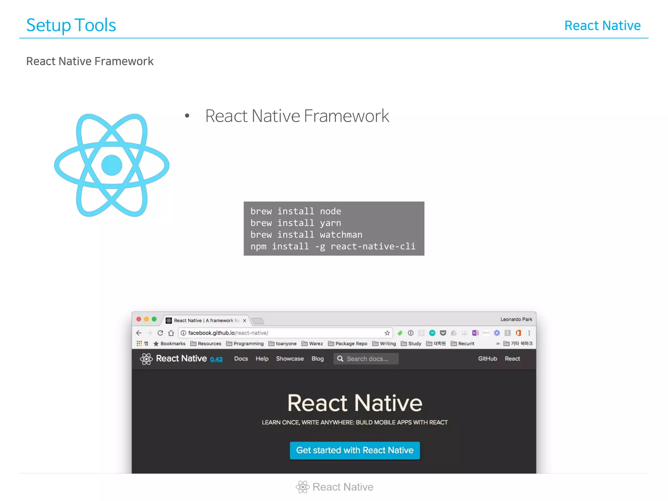Viewport: 668px width, 501px height.
Task: Open the Recurit bookmark folder
Action: pyautogui.click(x=463, y=343)
